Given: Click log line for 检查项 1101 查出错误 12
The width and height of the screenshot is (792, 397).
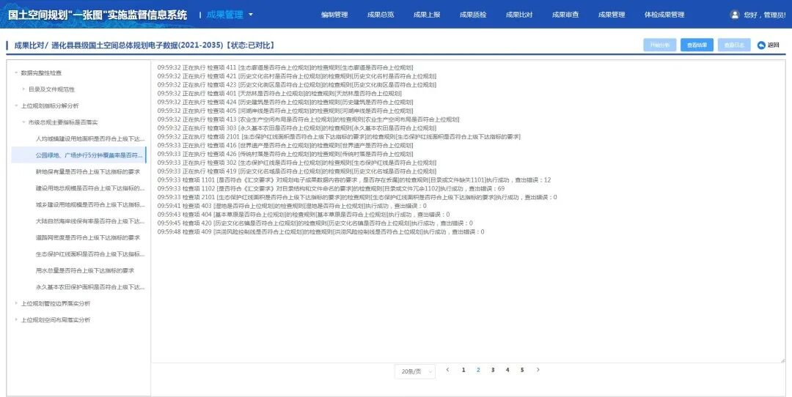Looking at the screenshot, I should click(x=353, y=179).
